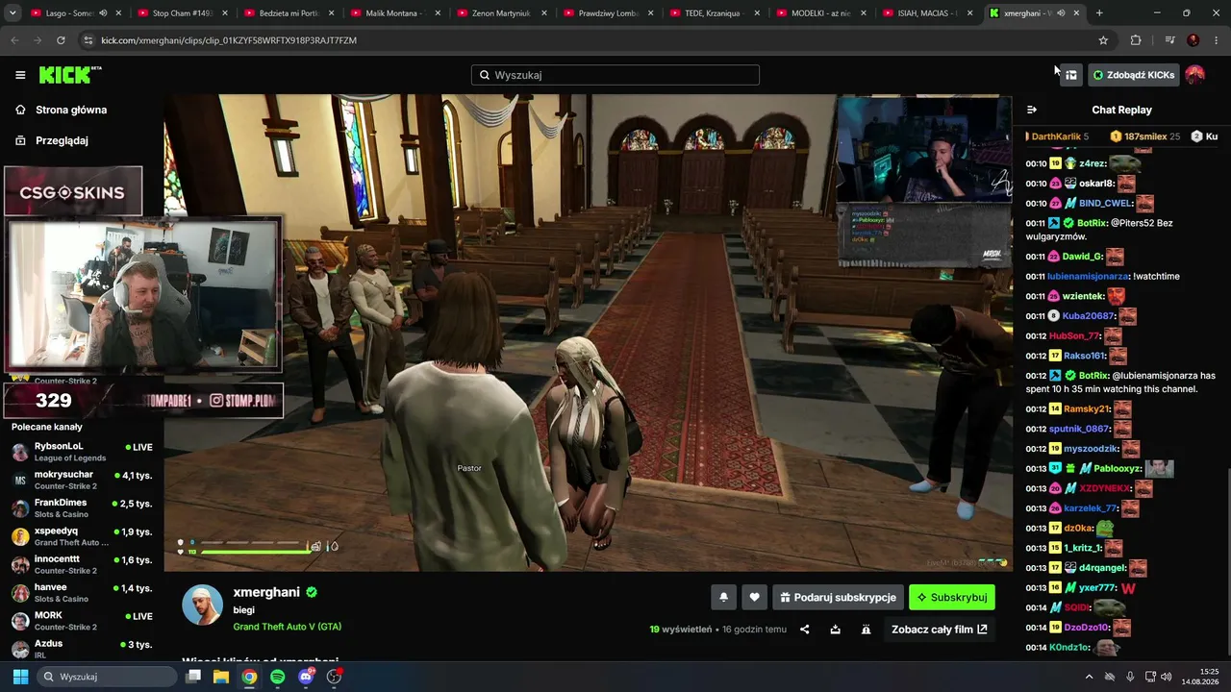Open MORK recommended channel
The height and width of the screenshot is (692, 1231).
[x=82, y=621]
